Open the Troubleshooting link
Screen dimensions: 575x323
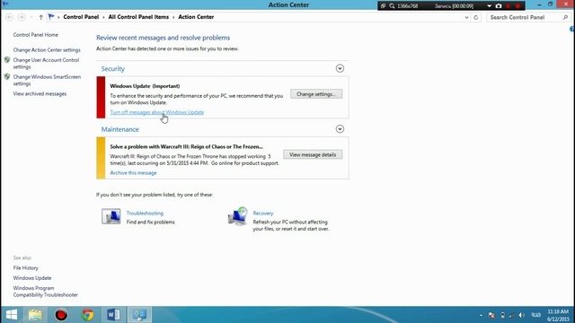145,214
